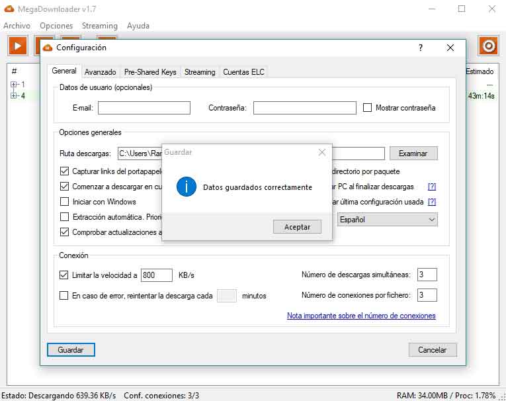Expand tree item 4 in download list

(14, 96)
